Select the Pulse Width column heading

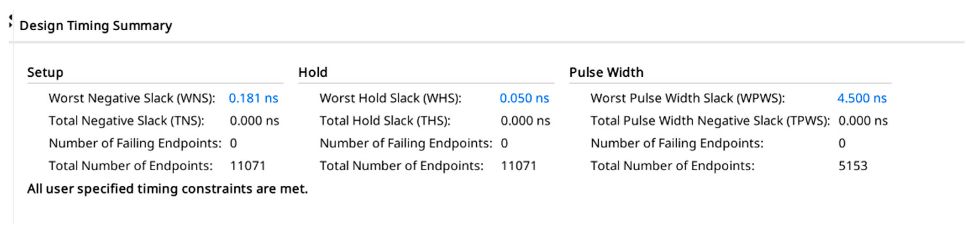tap(606, 72)
